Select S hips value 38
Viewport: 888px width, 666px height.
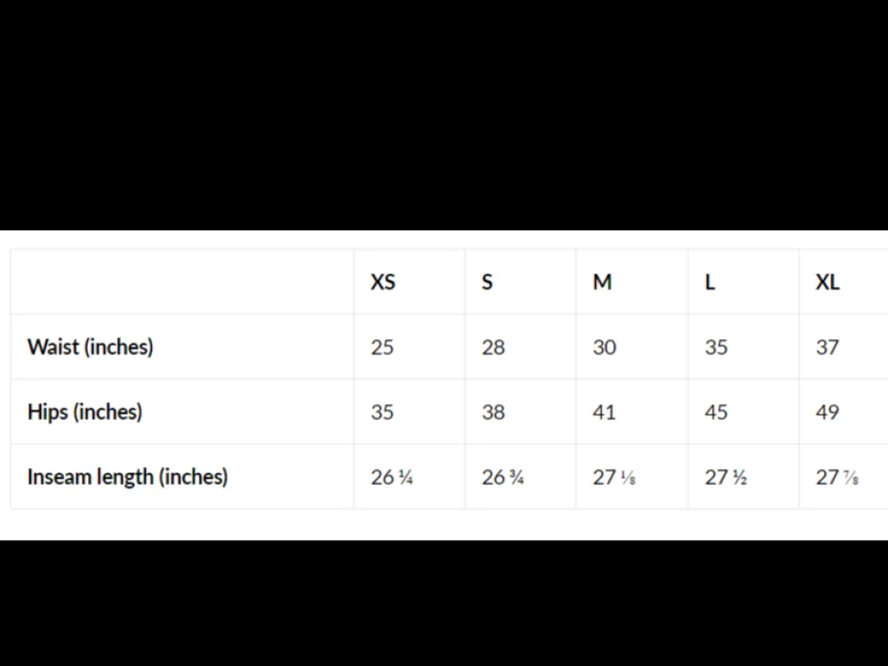493,412
